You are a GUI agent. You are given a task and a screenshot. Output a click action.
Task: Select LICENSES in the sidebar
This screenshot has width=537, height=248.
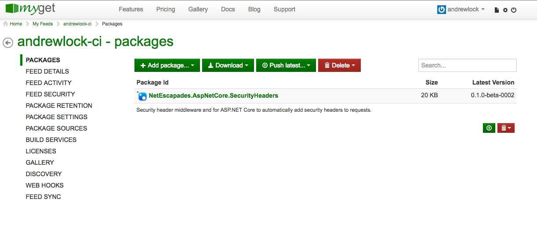[41, 151]
